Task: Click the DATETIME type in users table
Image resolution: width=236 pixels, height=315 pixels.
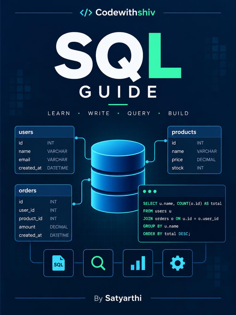Action: coord(57,168)
